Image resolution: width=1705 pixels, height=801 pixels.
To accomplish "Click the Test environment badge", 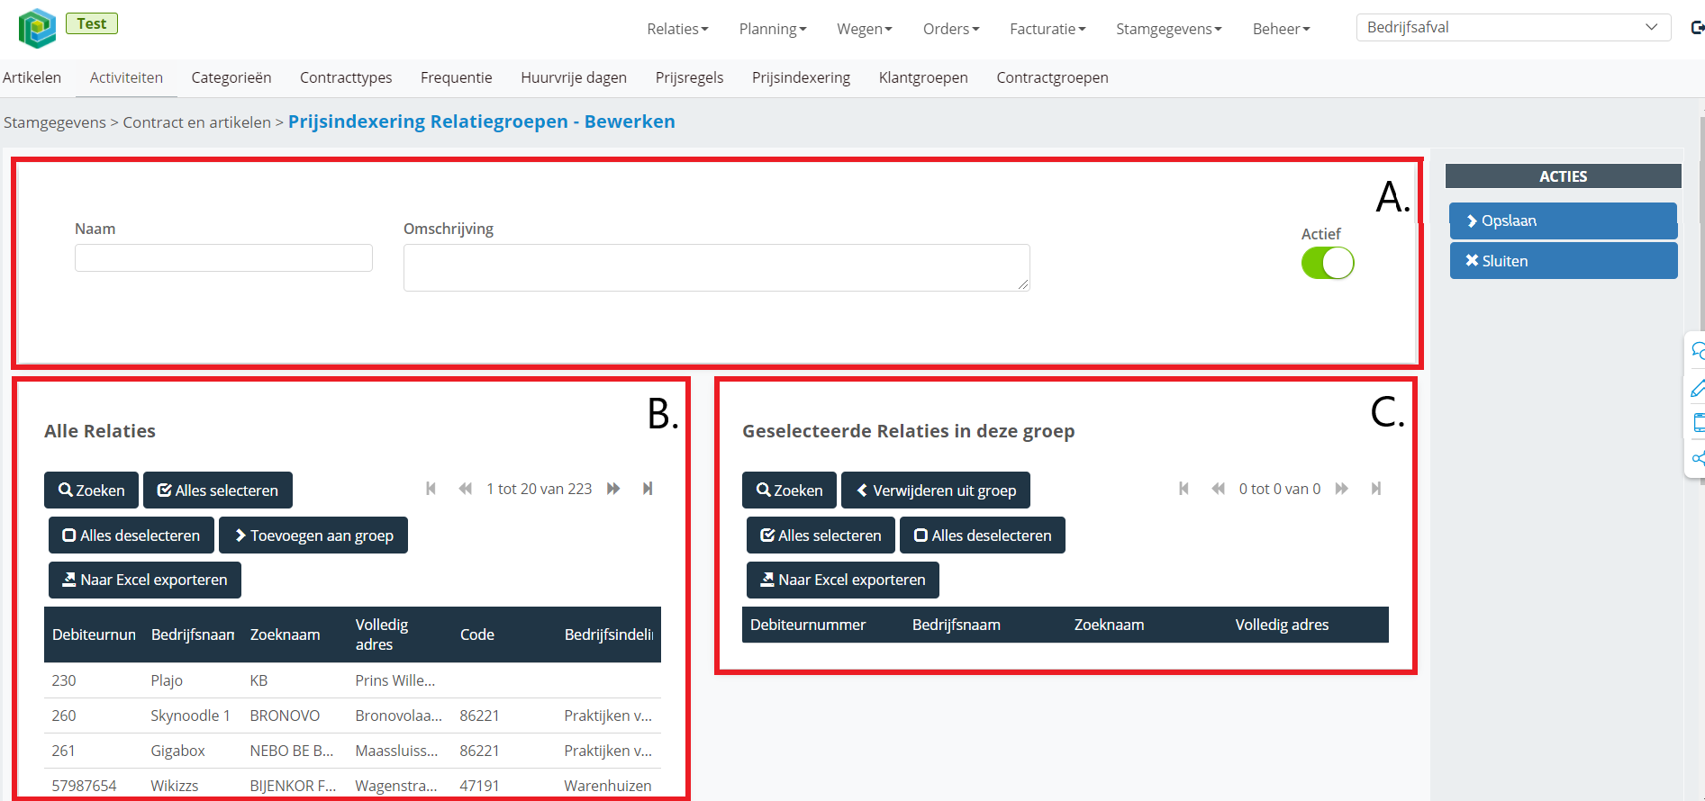I will click(92, 23).
